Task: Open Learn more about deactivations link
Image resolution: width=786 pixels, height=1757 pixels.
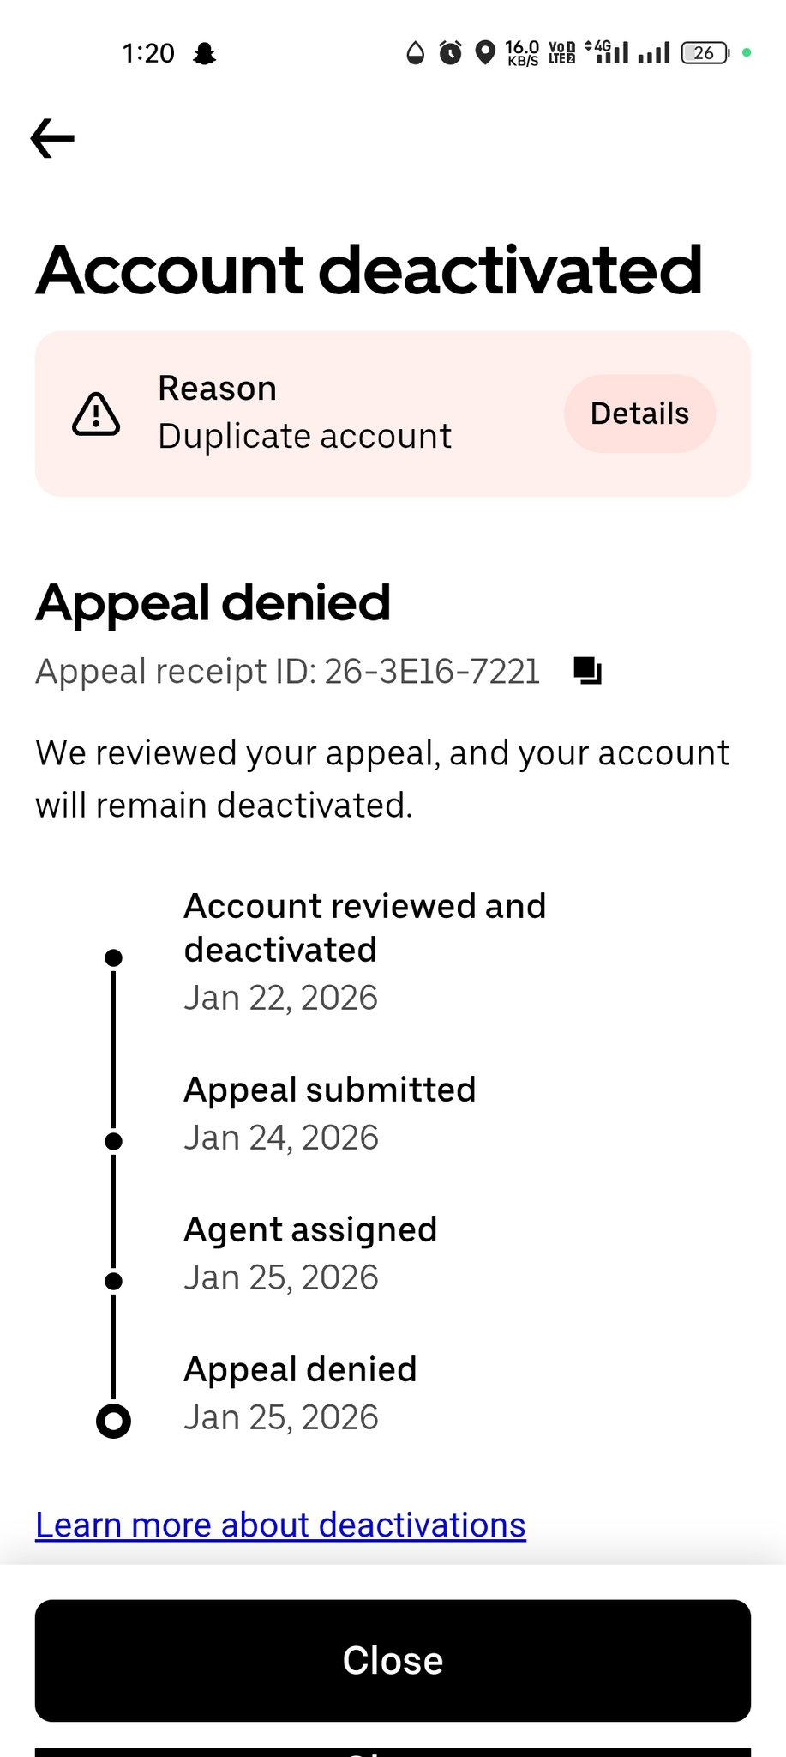Action: click(280, 1525)
